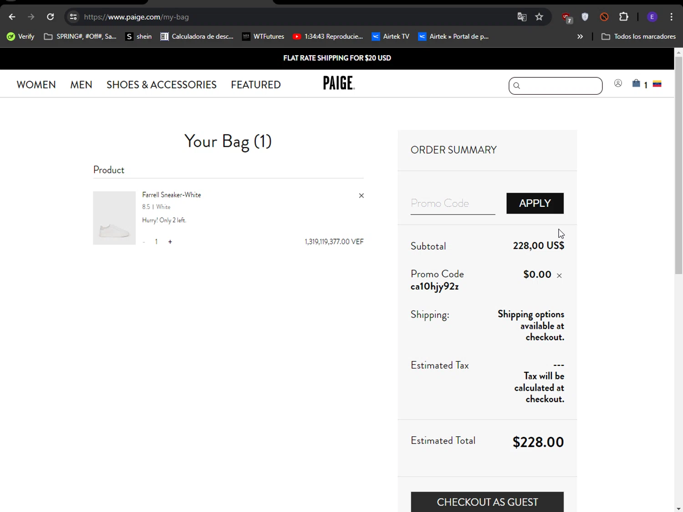Click the site search field
Screen dimensions: 683x512
point(556,86)
